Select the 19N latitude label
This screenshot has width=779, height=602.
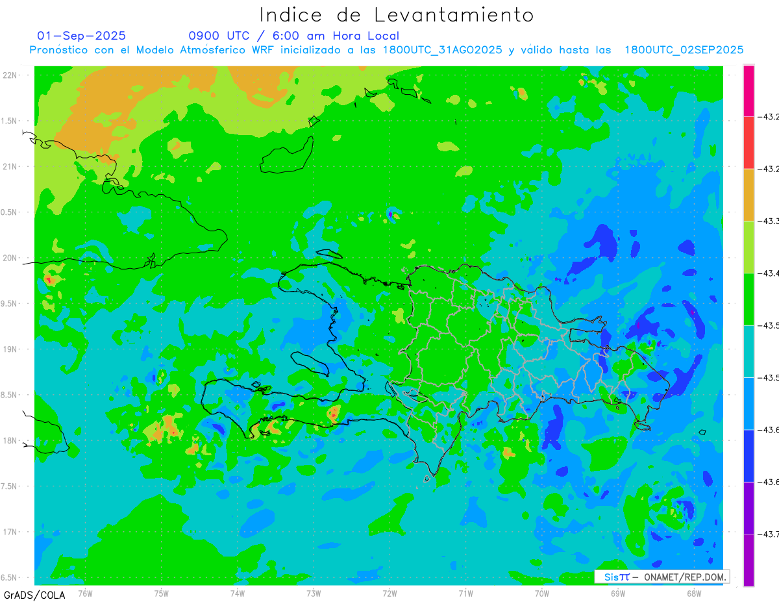point(9,349)
